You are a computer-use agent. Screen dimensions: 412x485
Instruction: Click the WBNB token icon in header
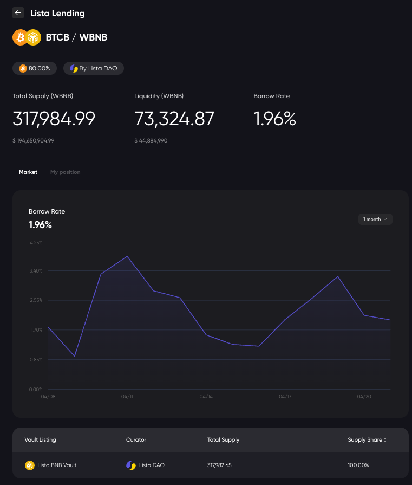(34, 37)
